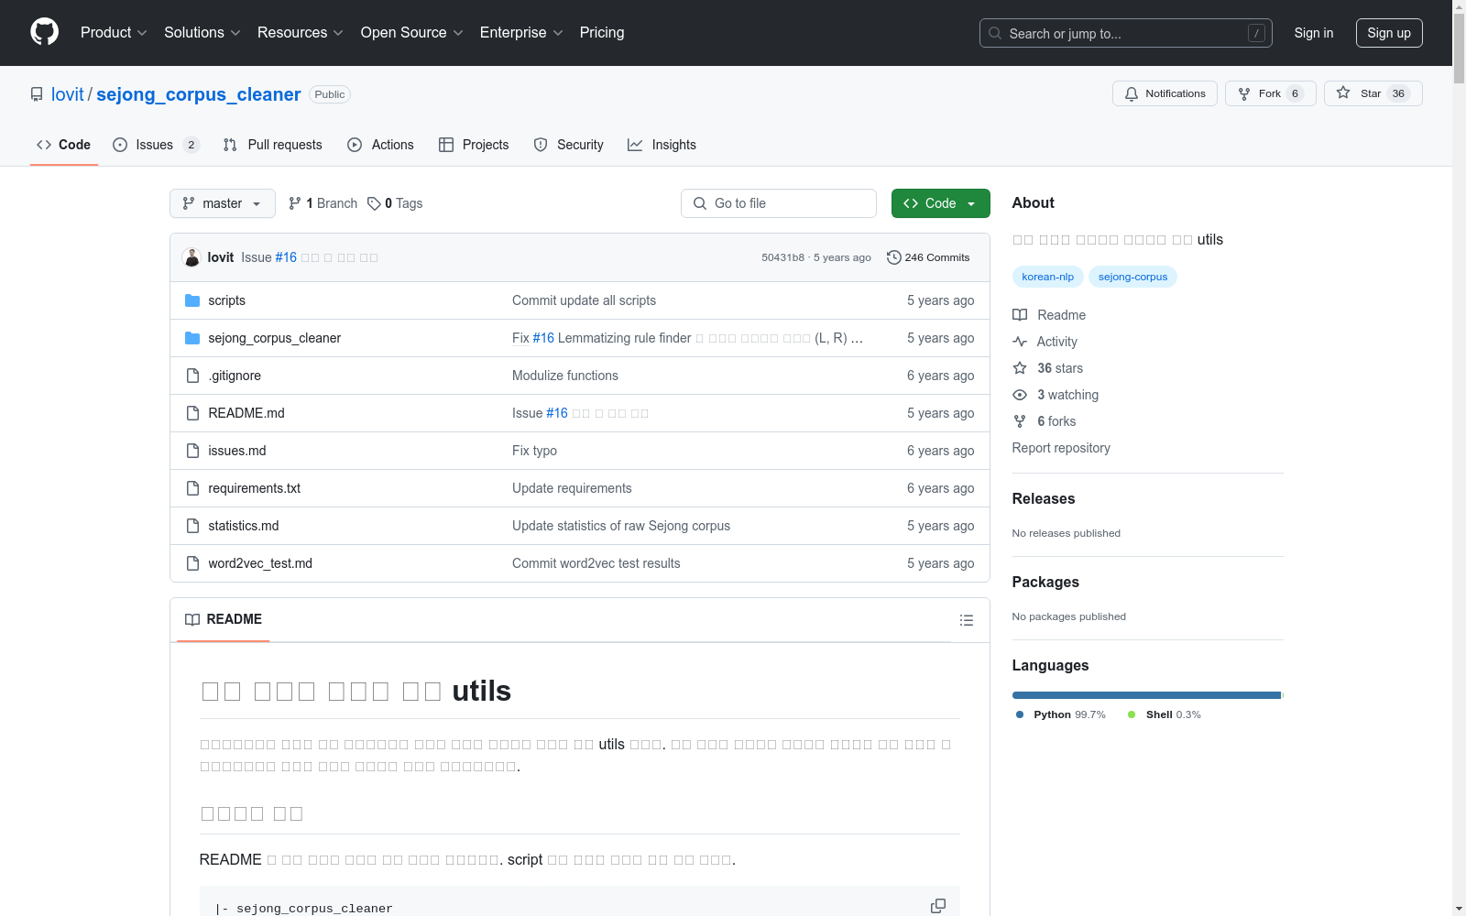
Task: Open commit hash 50431b8
Action: pos(782,257)
